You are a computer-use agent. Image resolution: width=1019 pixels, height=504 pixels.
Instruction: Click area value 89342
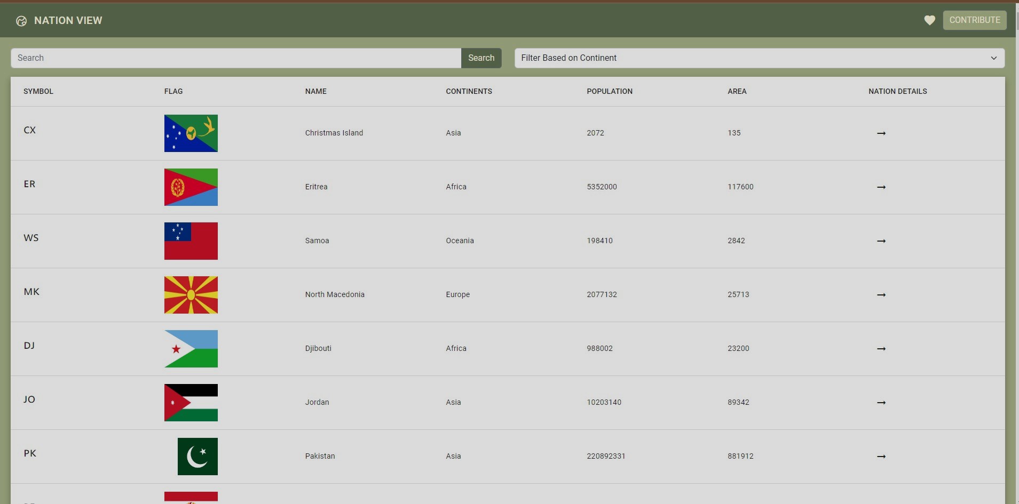(739, 402)
